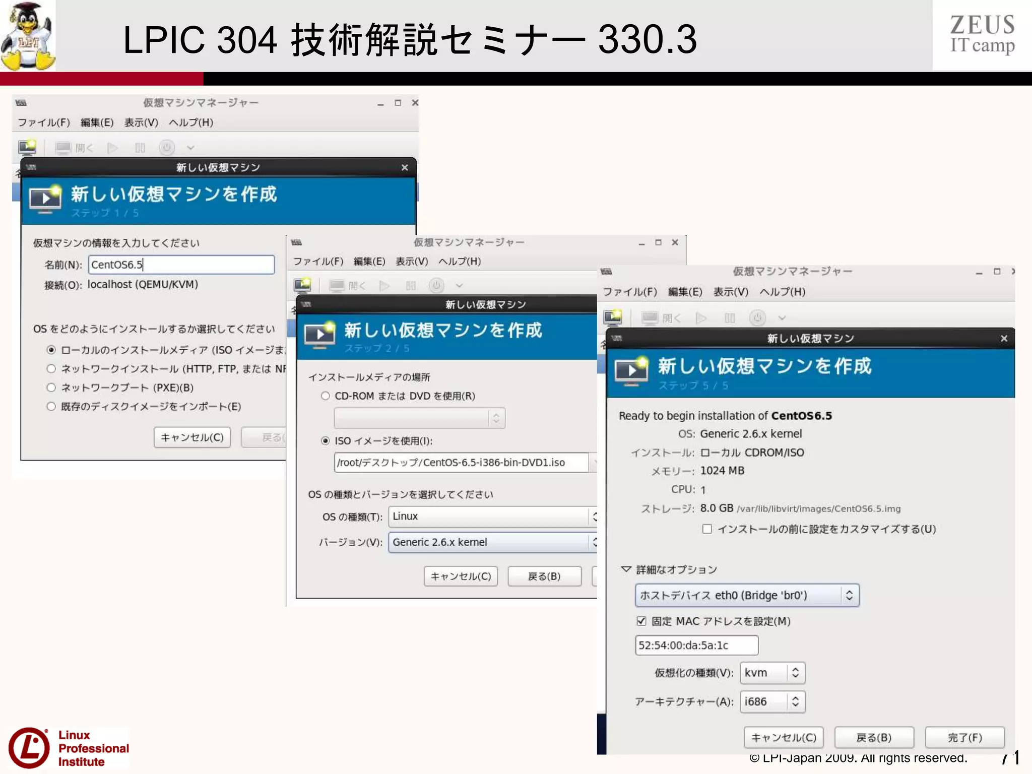The height and width of the screenshot is (774, 1032).
Task: Click ISO path field CentOS-6.5-i386-bin-DVD1.iso
Action: [x=461, y=462]
